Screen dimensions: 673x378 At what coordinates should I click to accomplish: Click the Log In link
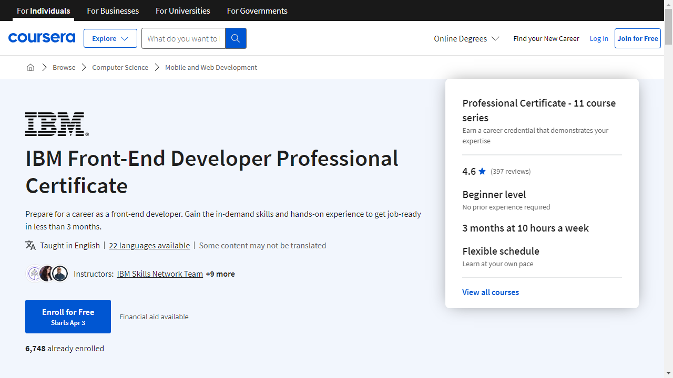pos(599,38)
